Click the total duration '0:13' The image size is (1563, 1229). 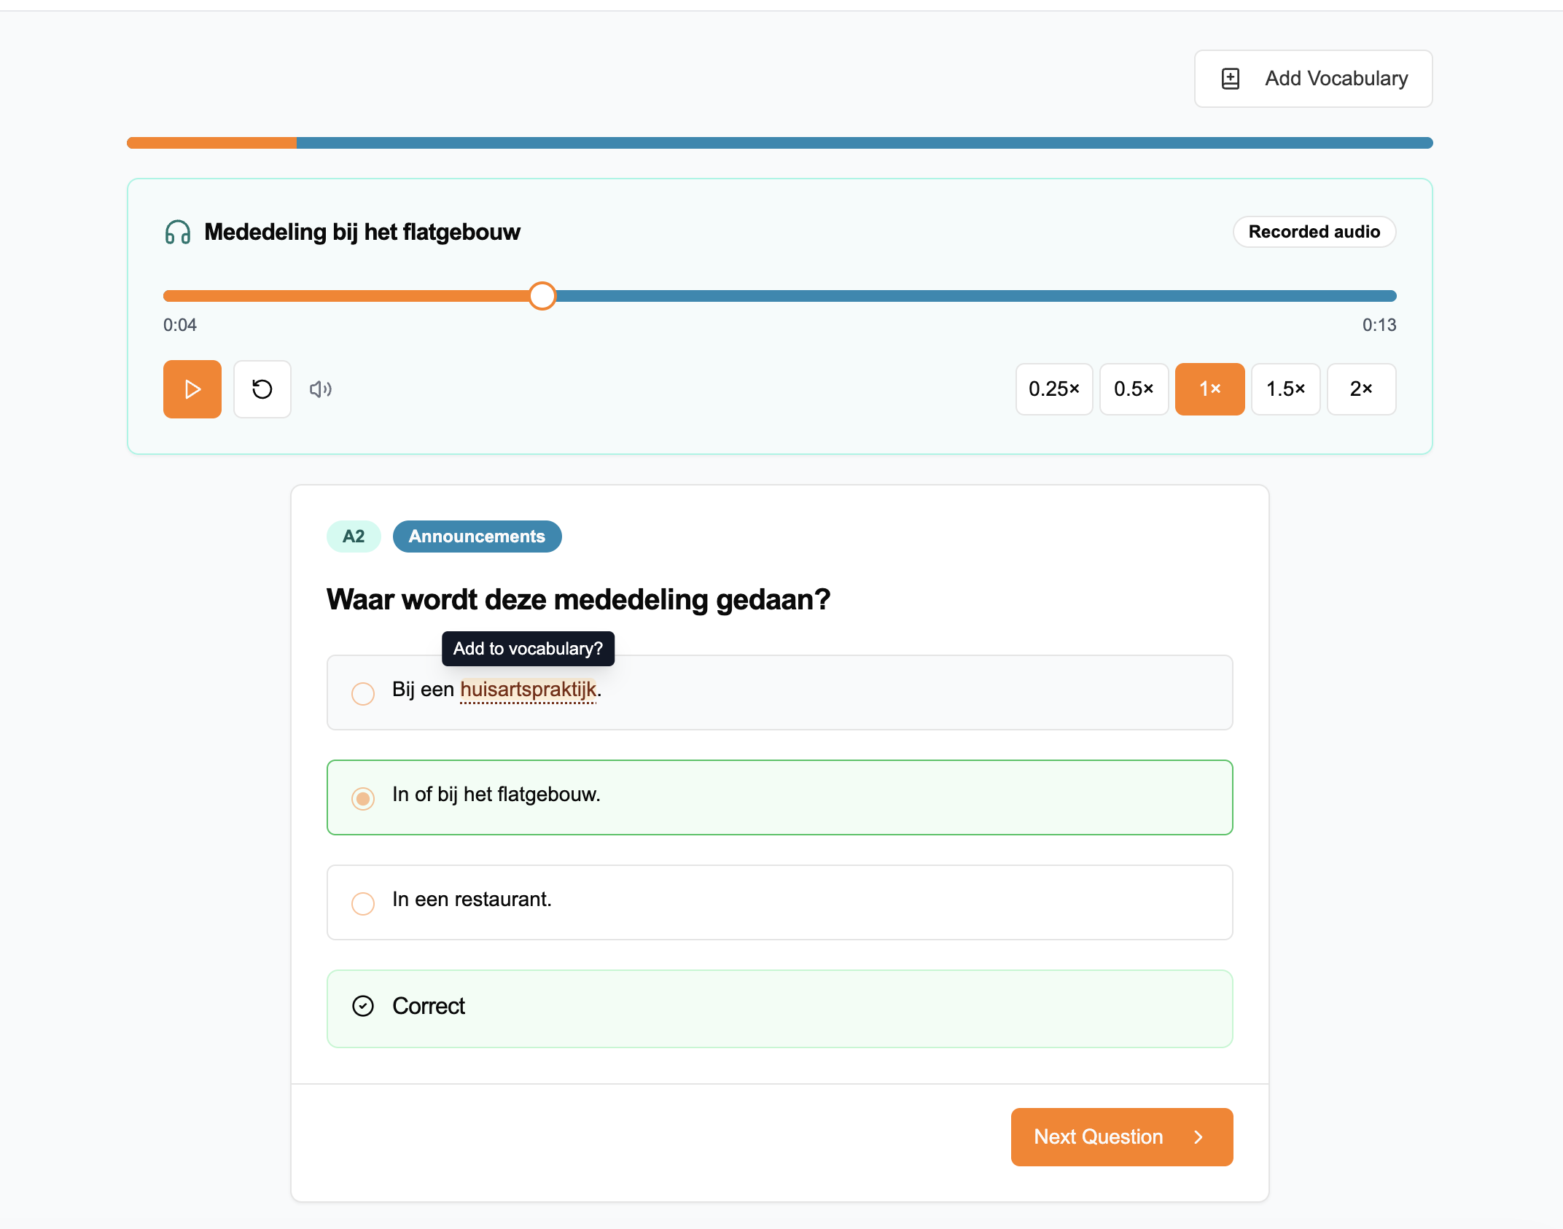1379,325
